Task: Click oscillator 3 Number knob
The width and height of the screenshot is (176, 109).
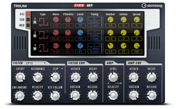Action: point(110,46)
